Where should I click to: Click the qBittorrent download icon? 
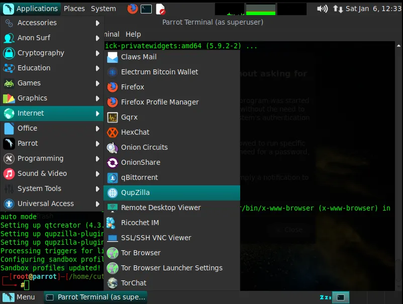(x=113, y=177)
